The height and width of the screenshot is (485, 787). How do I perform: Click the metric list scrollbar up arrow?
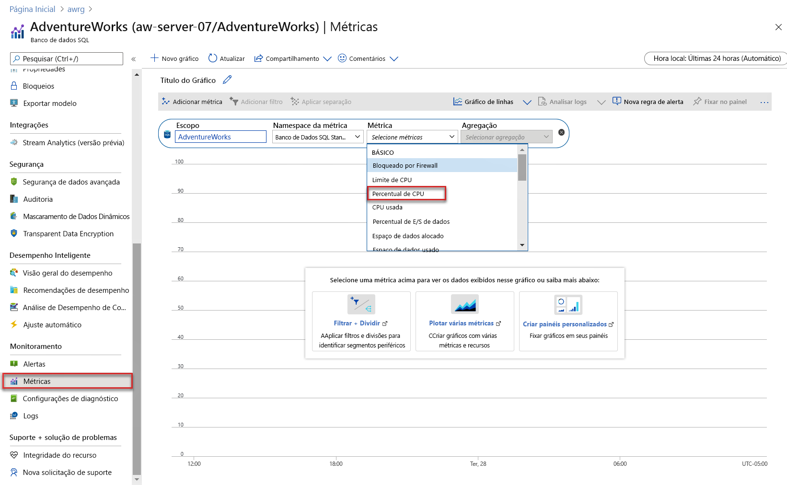coord(522,150)
